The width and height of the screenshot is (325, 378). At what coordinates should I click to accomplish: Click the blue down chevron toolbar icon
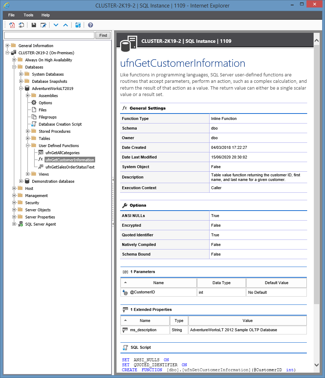point(56,25)
